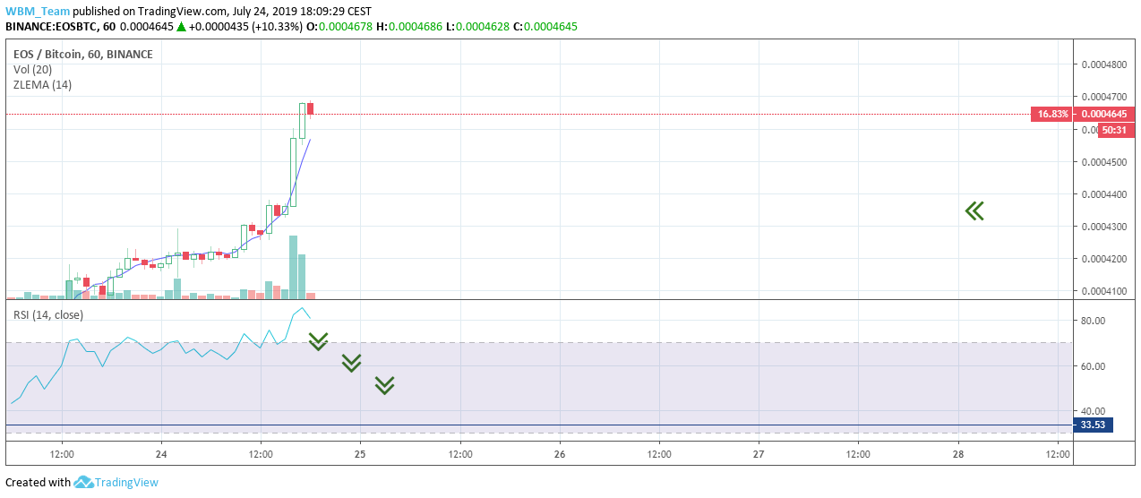Click the 'RSI (14, close)' pane label

coord(48,314)
